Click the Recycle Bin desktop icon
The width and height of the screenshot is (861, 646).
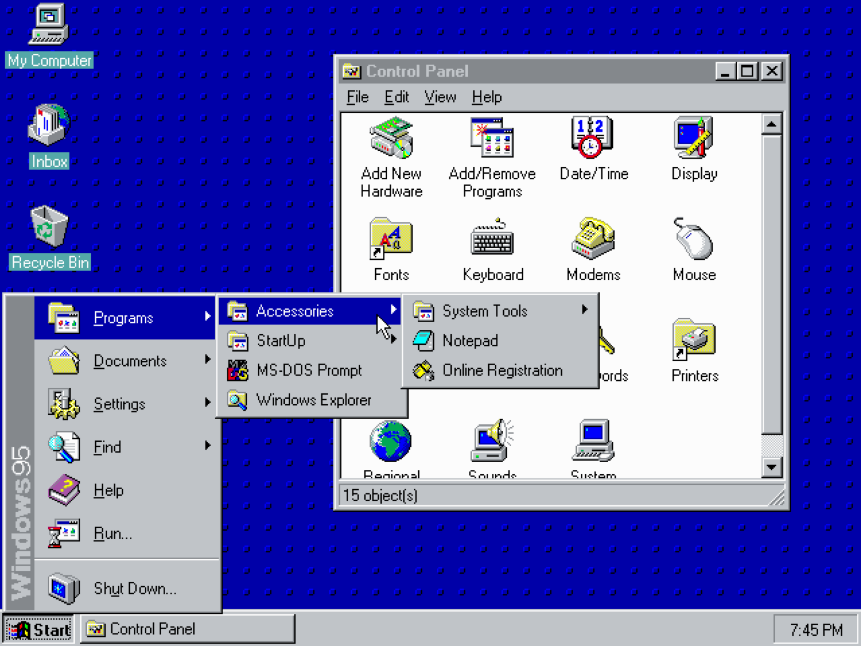pos(49,228)
